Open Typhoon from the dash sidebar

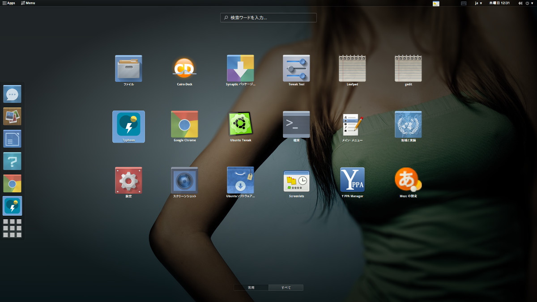point(13,206)
